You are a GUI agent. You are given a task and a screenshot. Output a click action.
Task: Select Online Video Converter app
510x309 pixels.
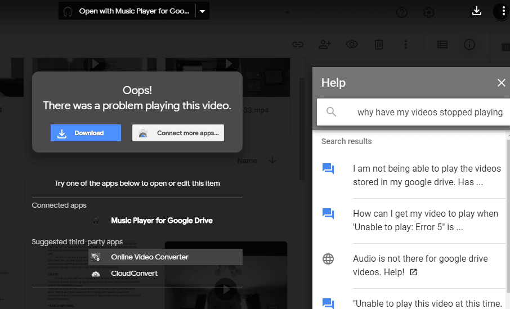click(165, 257)
